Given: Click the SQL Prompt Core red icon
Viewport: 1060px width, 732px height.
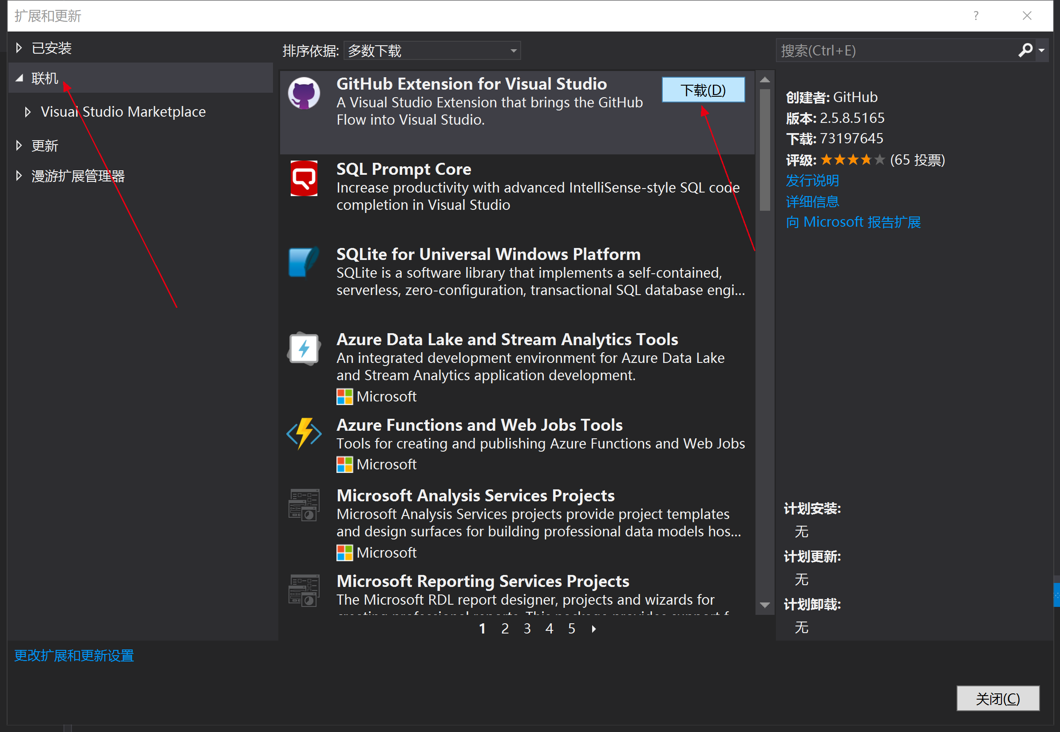Looking at the screenshot, I should coord(304,178).
